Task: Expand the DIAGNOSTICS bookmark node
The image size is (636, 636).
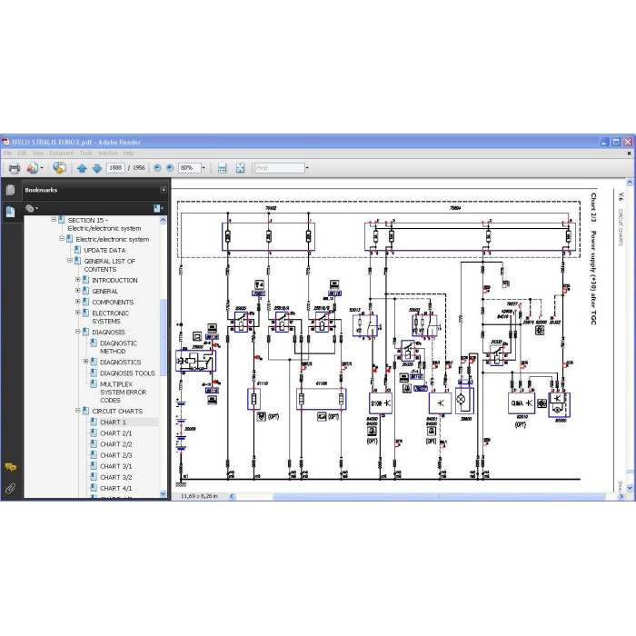Action: click(86, 361)
